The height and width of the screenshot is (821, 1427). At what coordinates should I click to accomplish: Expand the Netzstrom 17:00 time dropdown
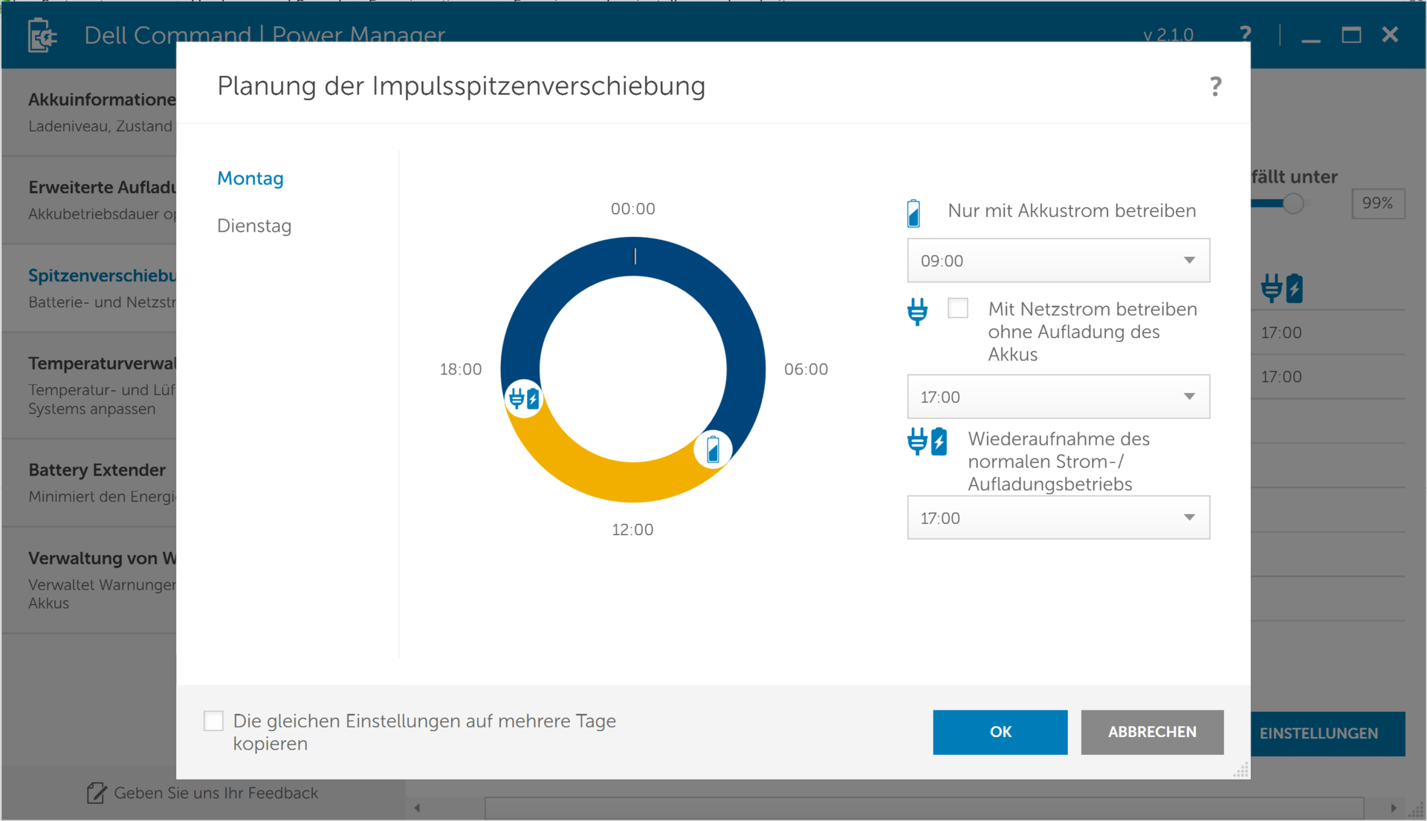(x=1058, y=397)
